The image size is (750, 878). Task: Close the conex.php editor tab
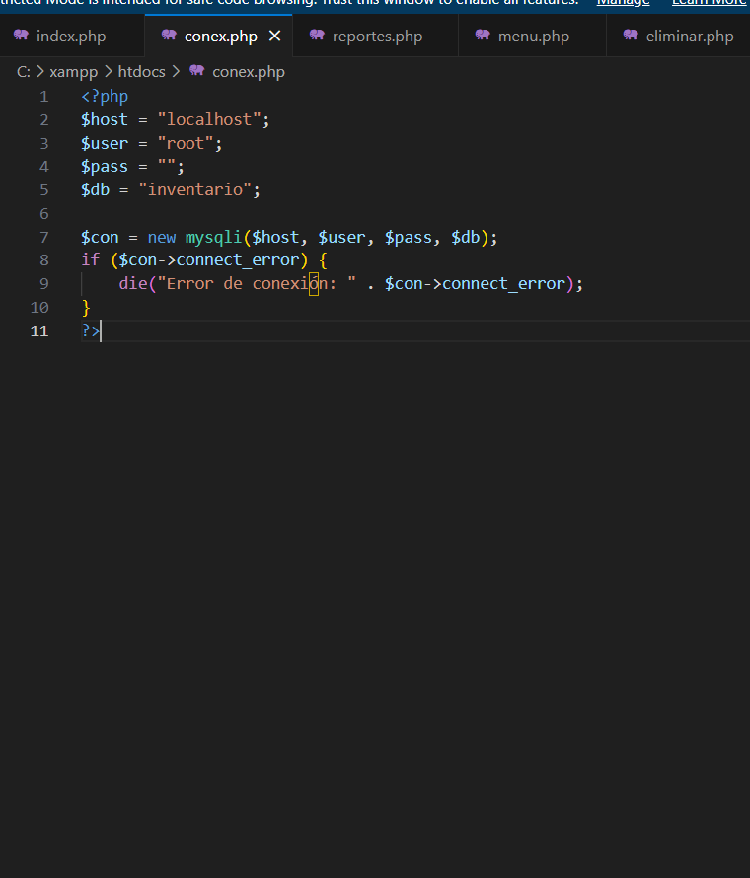(275, 37)
